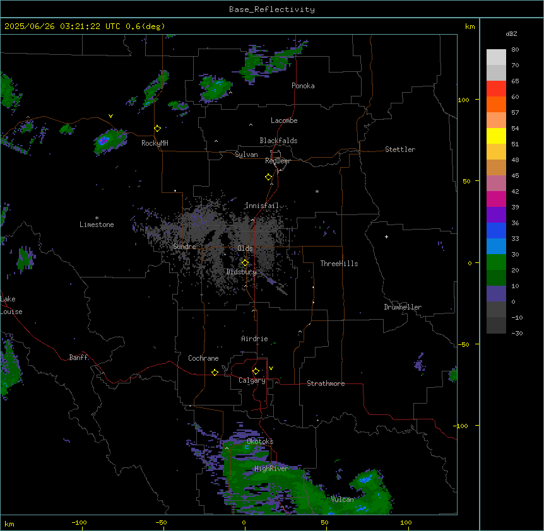Click the Banff label

tap(78, 358)
